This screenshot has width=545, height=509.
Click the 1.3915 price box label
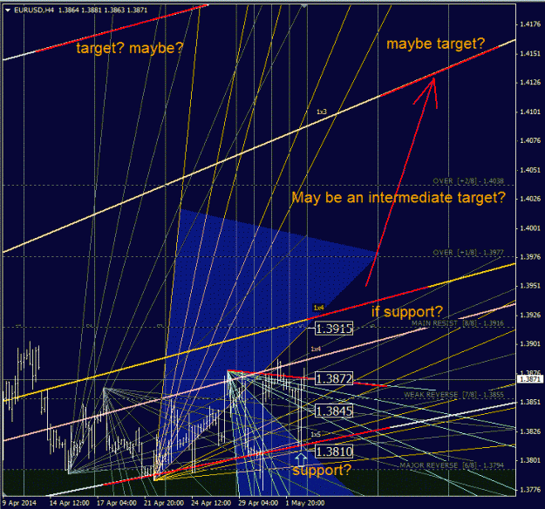click(334, 329)
